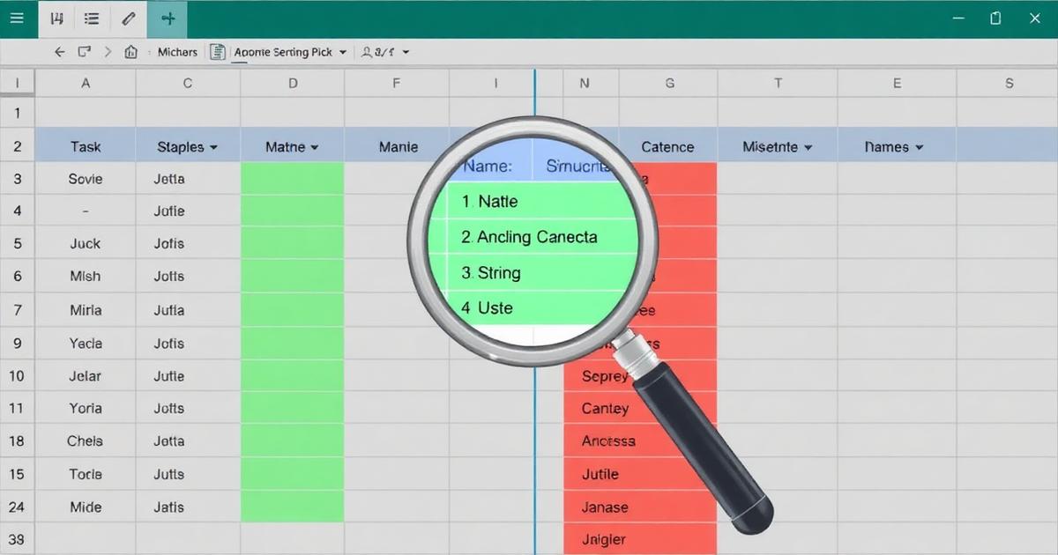
Task: Click the red Cantey cell
Action: click(x=606, y=409)
